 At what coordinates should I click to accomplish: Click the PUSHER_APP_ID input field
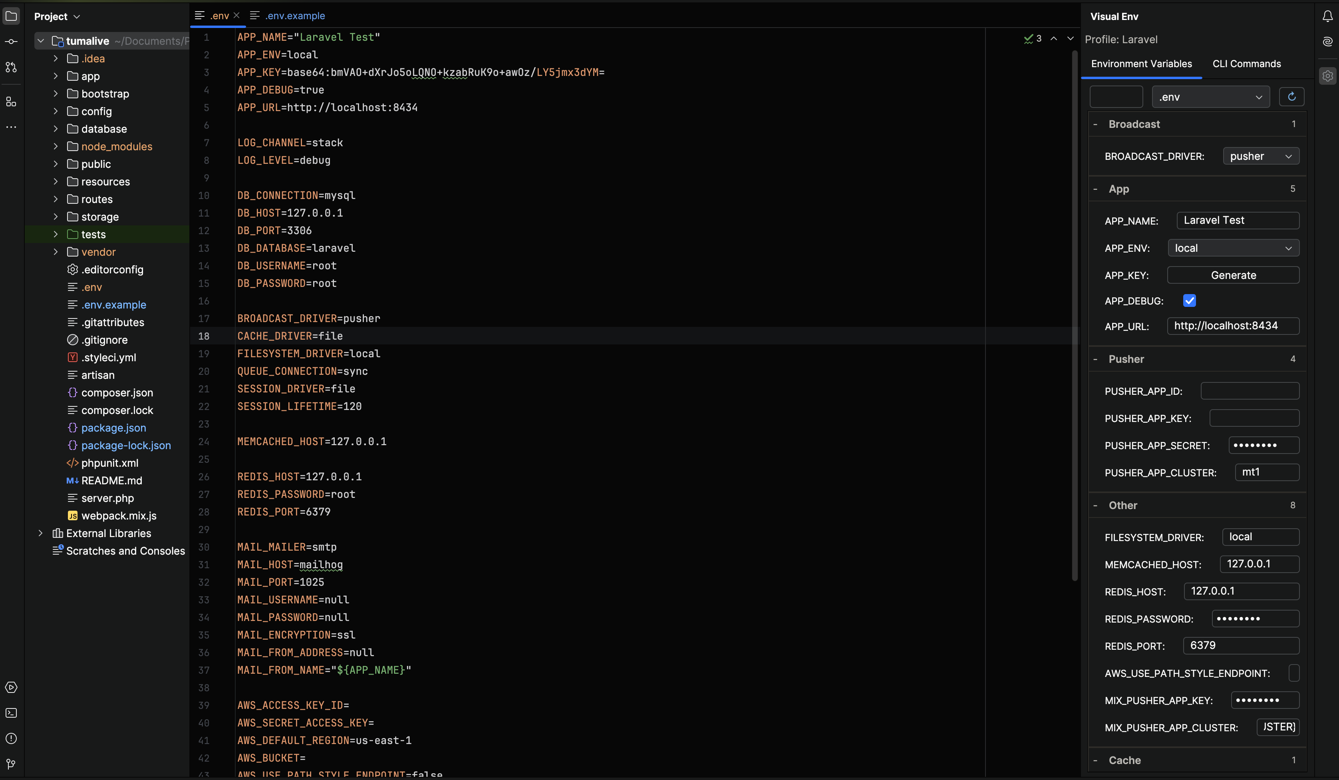(1250, 391)
